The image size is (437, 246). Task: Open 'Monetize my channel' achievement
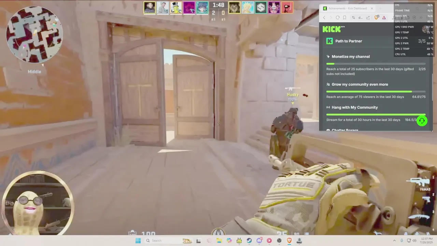click(x=351, y=57)
